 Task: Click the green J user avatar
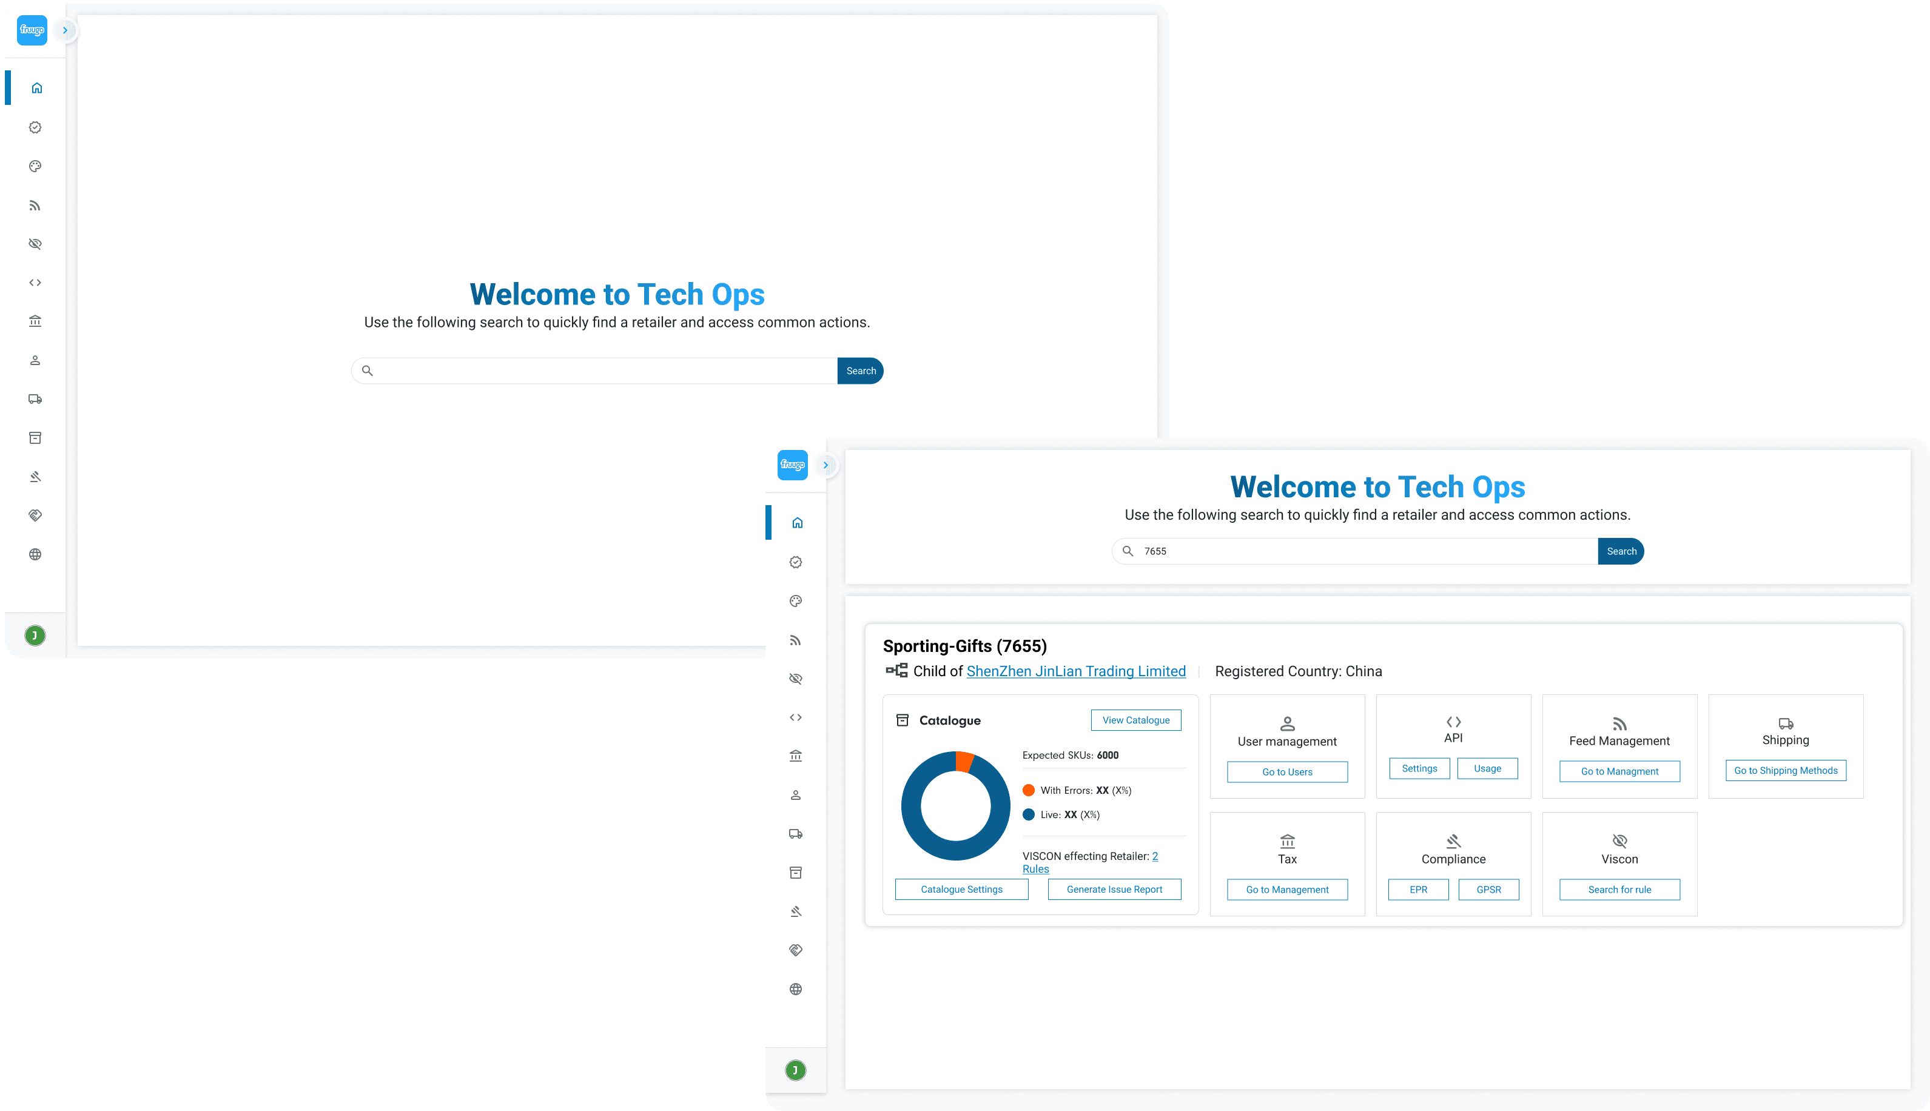(x=35, y=636)
